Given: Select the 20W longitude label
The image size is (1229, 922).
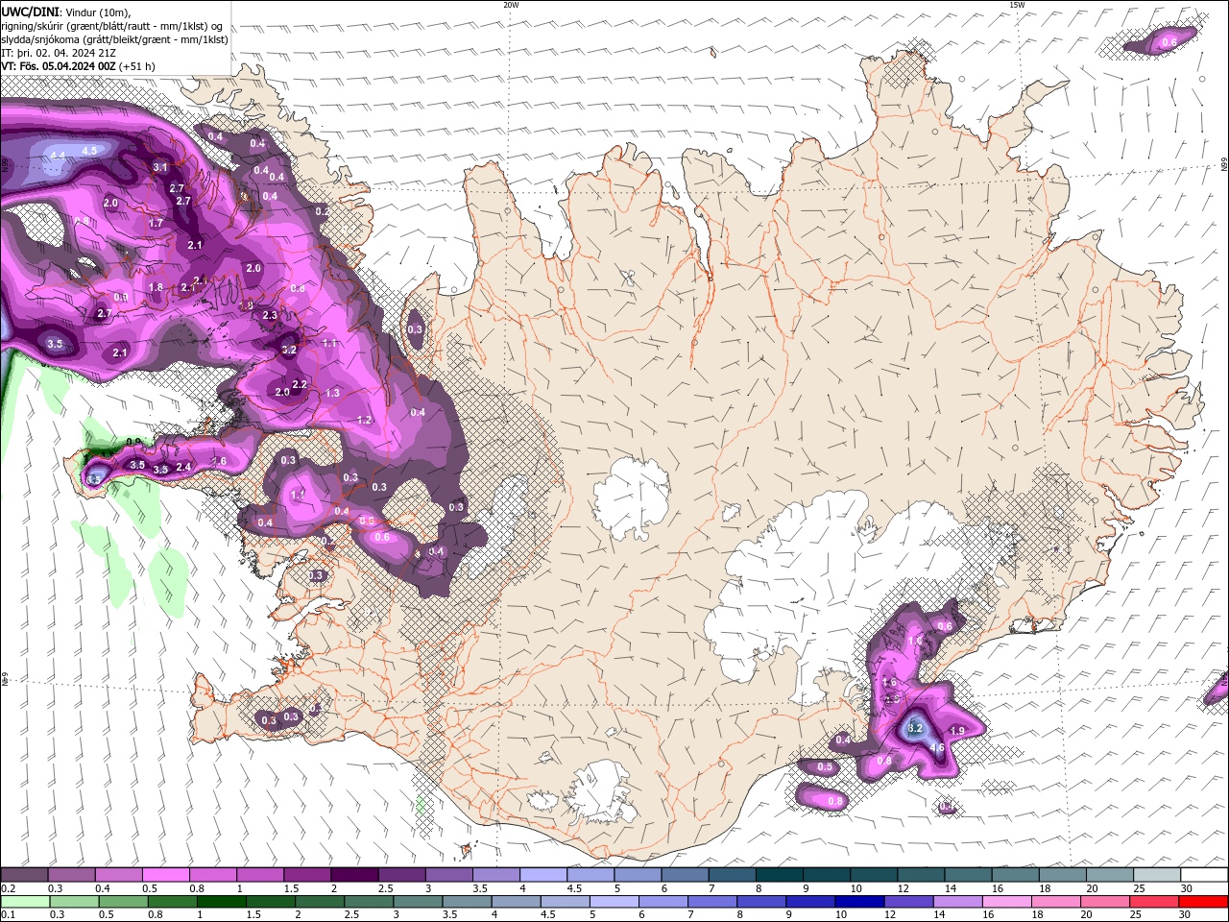Looking at the screenshot, I should click(x=511, y=5).
